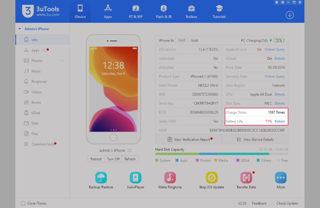Select Info in the sidebar
The image size is (320, 208).
[42, 40]
